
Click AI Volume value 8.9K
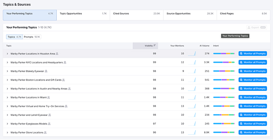coord(207,132)
